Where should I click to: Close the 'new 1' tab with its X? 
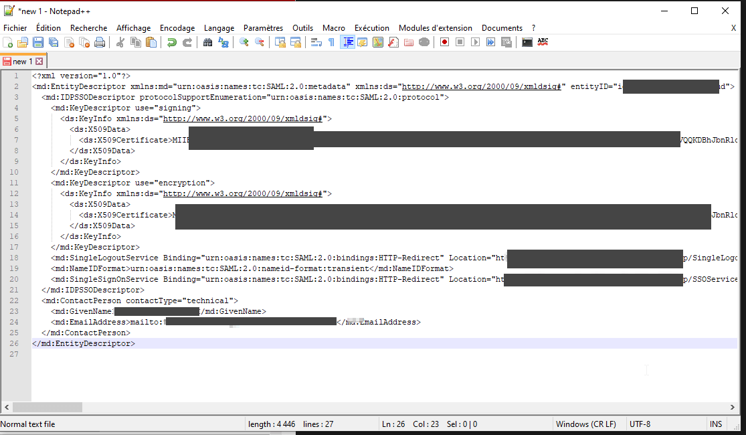[39, 62]
